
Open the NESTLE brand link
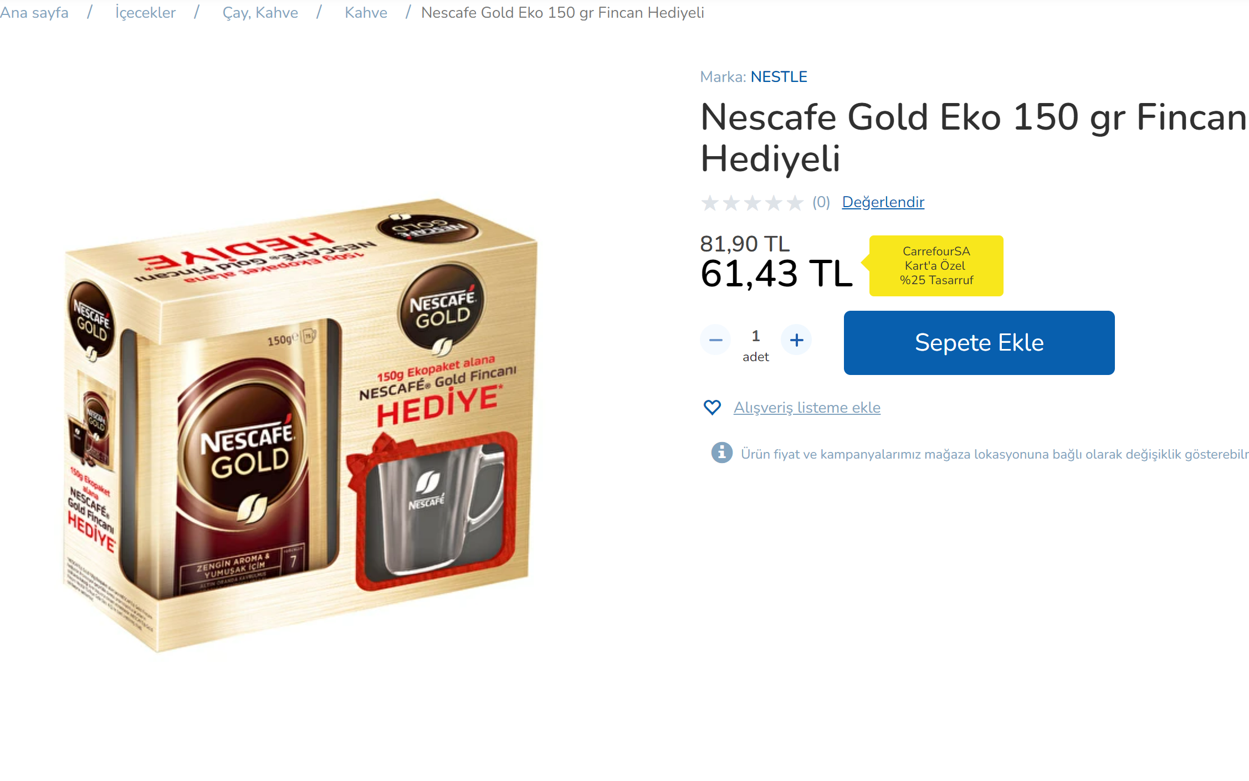(x=779, y=76)
